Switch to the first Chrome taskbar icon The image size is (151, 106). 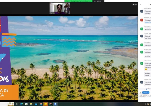41,104
